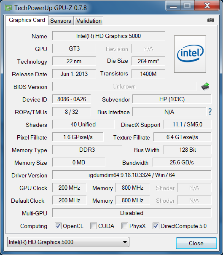Open the Intel HD Graphics 5000 GPU dropdown

68,242
